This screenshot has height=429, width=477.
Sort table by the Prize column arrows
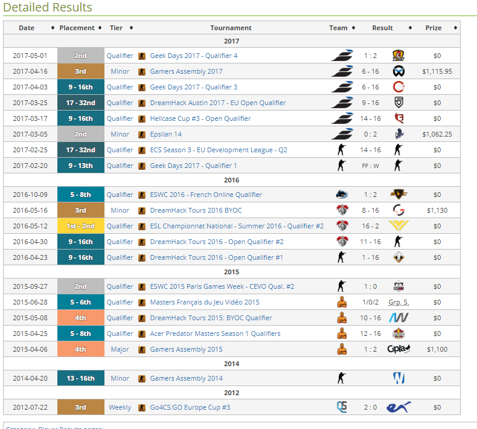click(455, 28)
